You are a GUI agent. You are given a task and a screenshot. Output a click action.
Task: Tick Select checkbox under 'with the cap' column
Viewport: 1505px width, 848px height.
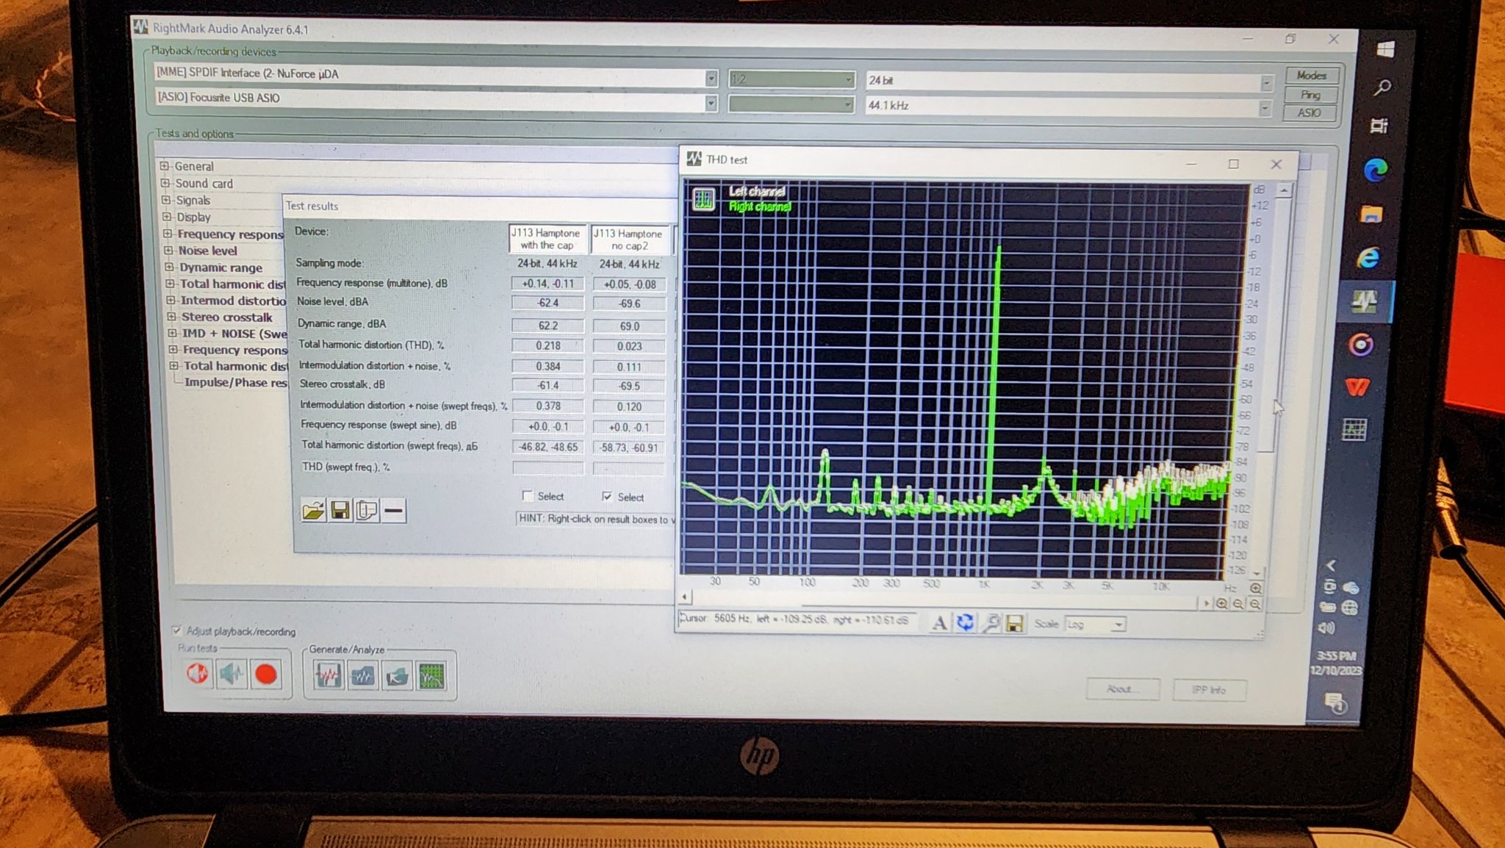[x=527, y=495]
